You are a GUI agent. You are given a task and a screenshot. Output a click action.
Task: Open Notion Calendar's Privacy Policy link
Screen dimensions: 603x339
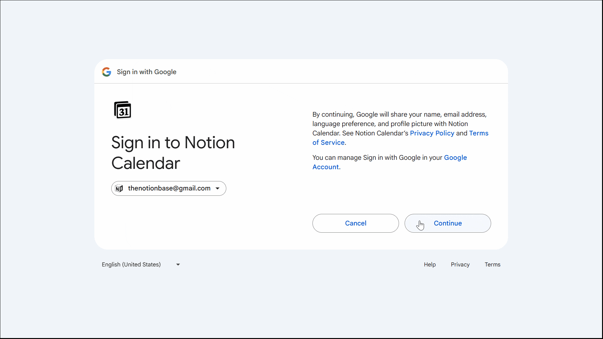pos(432,133)
